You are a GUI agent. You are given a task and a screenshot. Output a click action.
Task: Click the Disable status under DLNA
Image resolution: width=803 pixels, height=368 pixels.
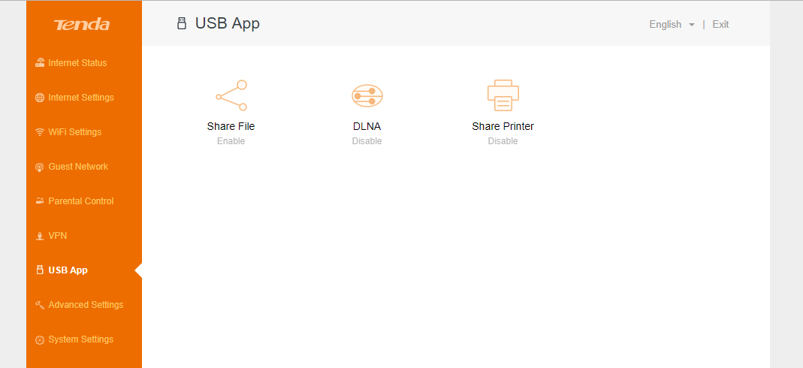coord(367,141)
